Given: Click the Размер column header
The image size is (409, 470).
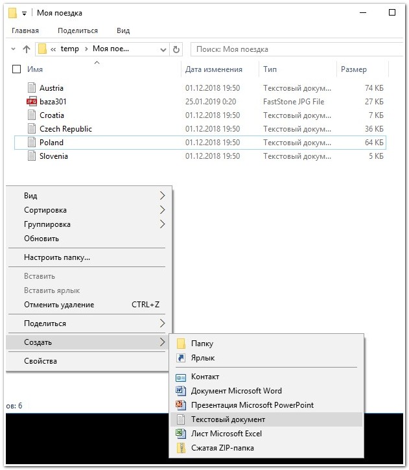Looking at the screenshot, I should pos(353,69).
